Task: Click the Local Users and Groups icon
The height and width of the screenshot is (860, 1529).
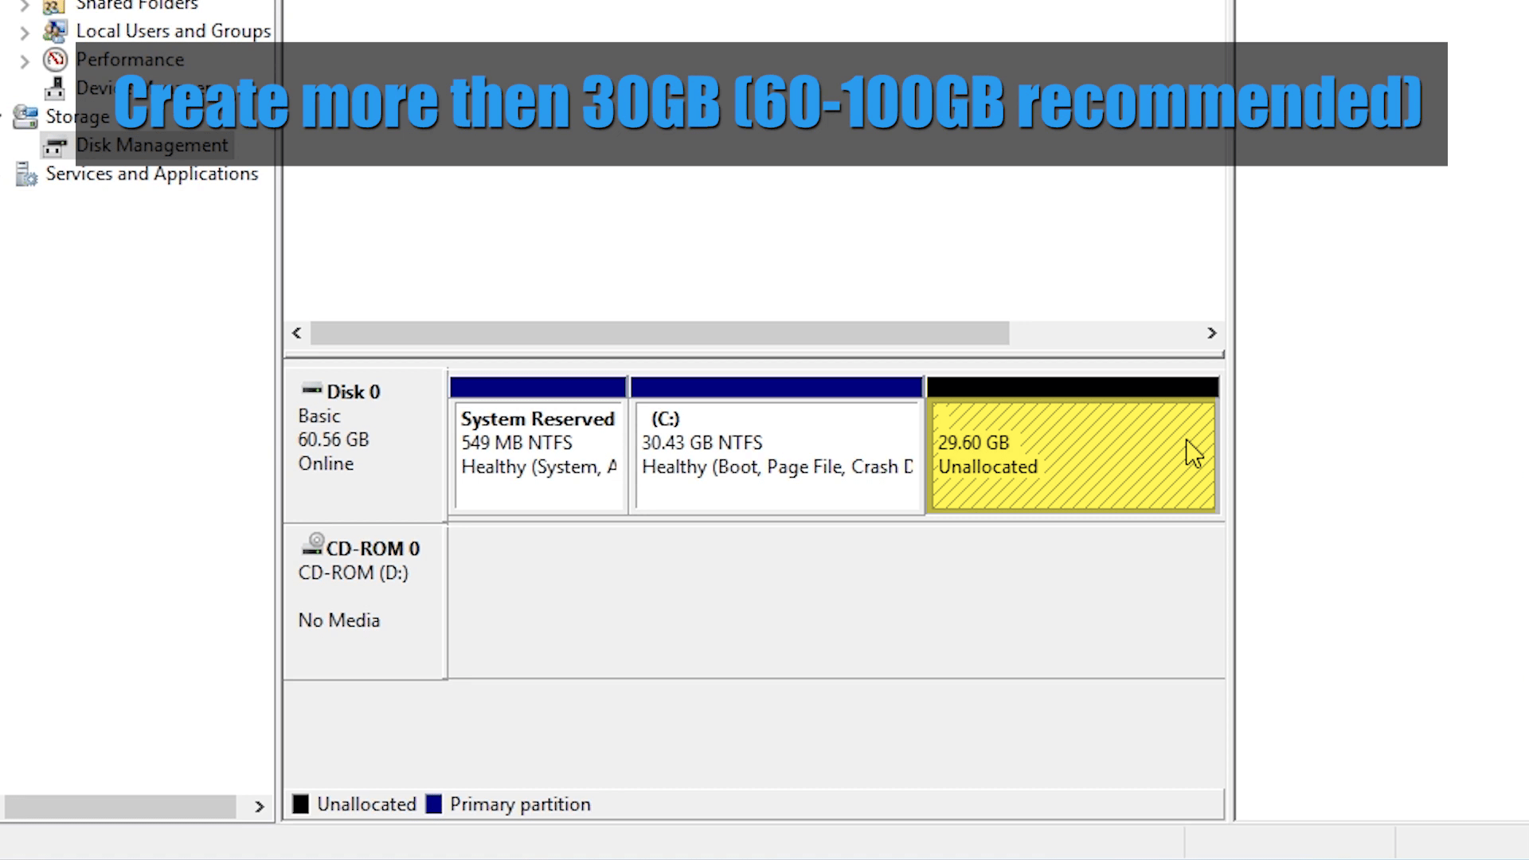Action: click(55, 30)
